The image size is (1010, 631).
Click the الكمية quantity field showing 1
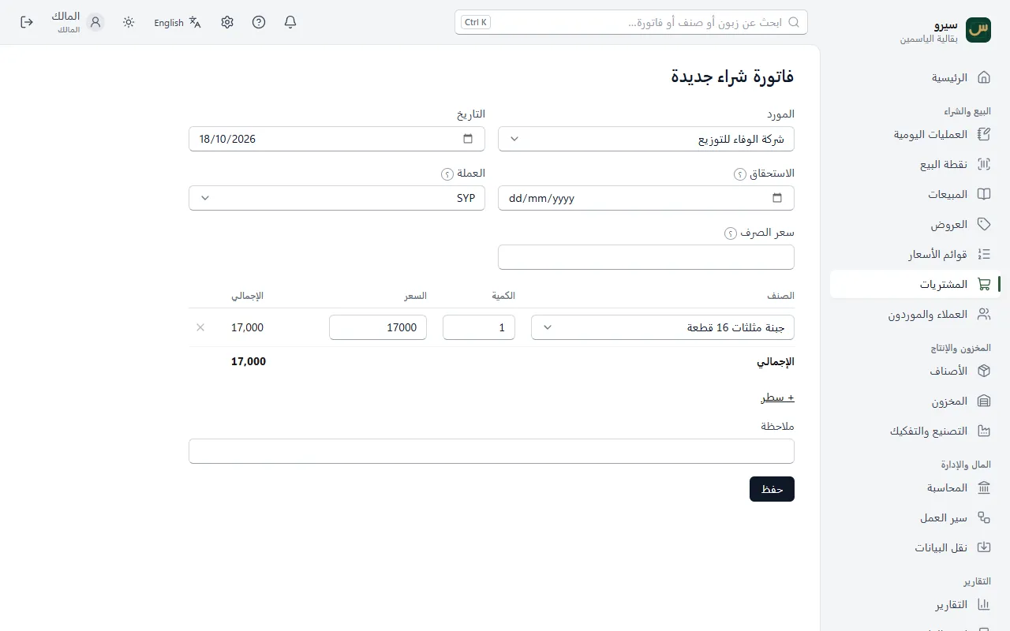479,327
